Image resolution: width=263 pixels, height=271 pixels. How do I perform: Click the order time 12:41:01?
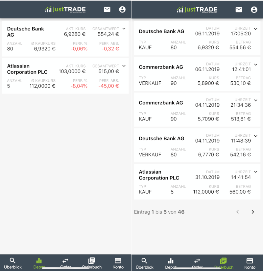[x=241, y=69]
